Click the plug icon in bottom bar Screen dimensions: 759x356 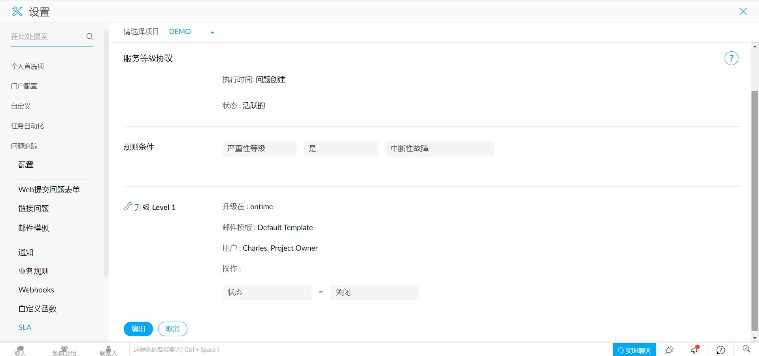[x=669, y=350]
